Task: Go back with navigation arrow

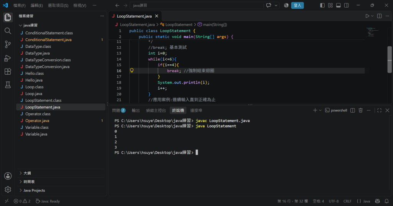Action: click(x=117, y=5)
